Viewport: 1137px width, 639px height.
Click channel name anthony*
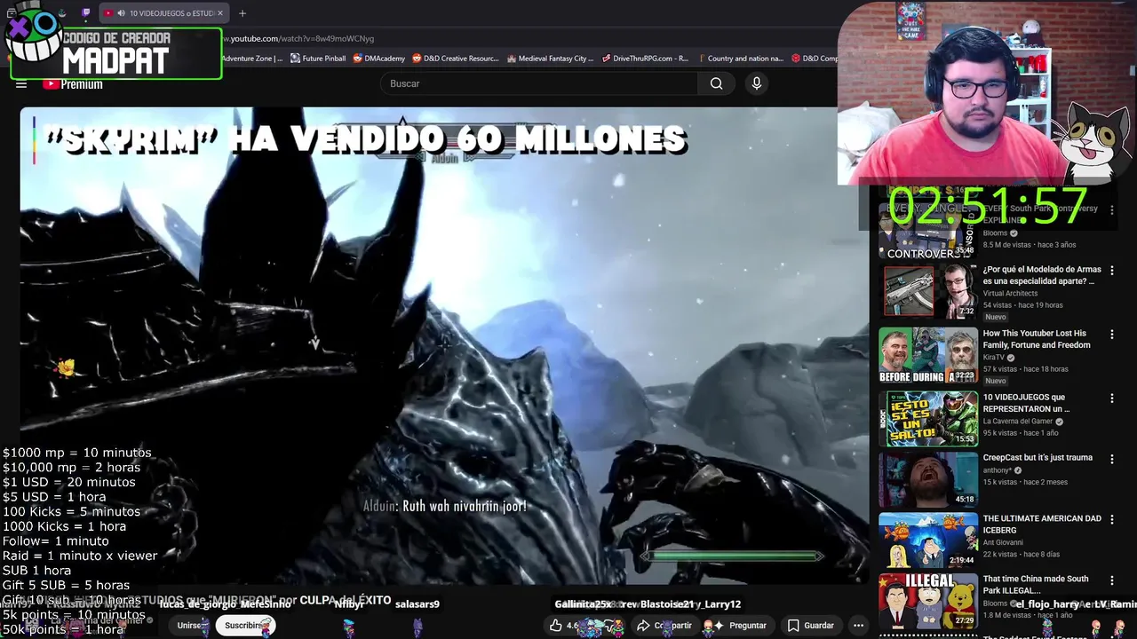998,470
